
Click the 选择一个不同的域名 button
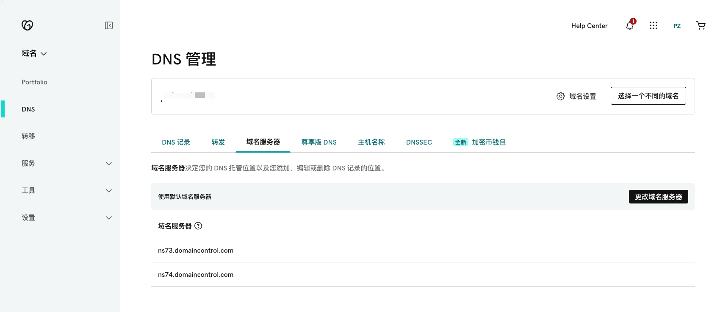coord(648,96)
